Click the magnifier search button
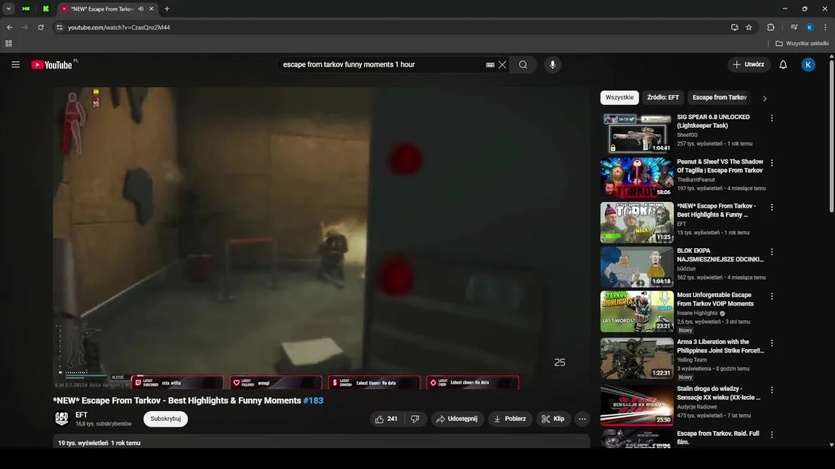 [x=523, y=64]
